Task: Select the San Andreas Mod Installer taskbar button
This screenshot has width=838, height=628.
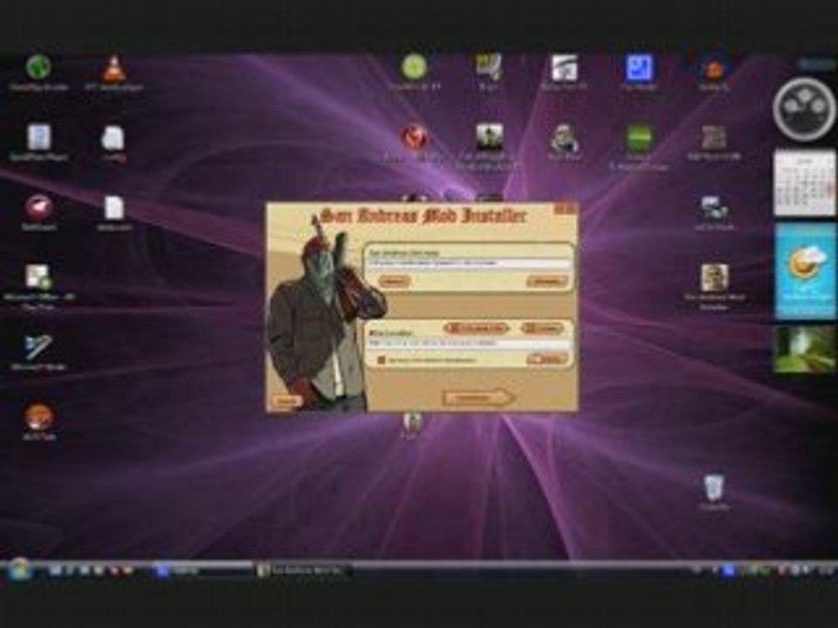Action: tap(303, 570)
